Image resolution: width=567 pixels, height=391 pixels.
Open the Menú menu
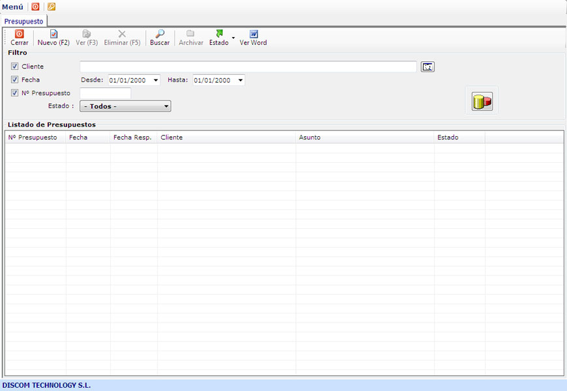point(12,7)
